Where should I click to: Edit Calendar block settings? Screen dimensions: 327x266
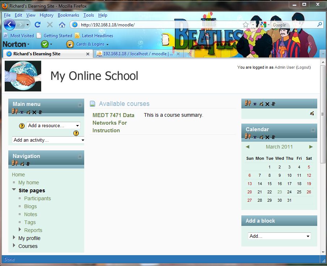pyautogui.click(x=261, y=137)
